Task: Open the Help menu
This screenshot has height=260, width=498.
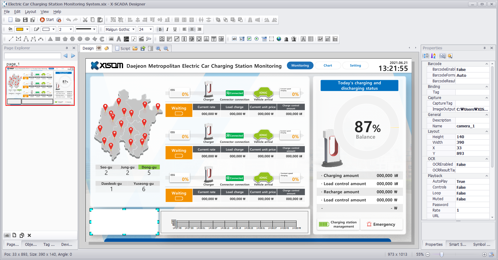Action: 57,12
